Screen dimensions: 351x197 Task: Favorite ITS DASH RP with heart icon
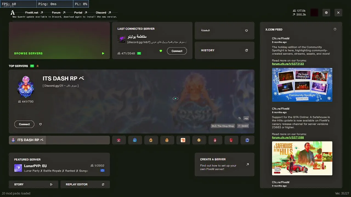40,124
